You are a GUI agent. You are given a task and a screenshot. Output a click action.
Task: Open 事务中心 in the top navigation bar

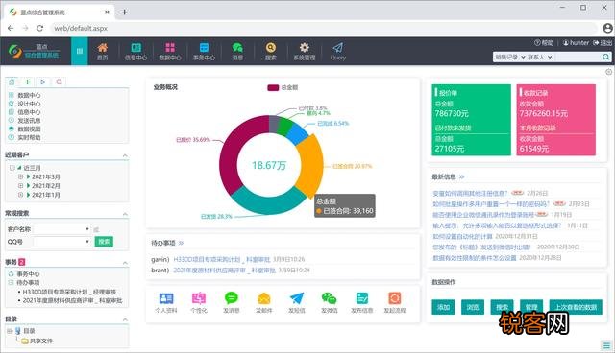tap(204, 52)
